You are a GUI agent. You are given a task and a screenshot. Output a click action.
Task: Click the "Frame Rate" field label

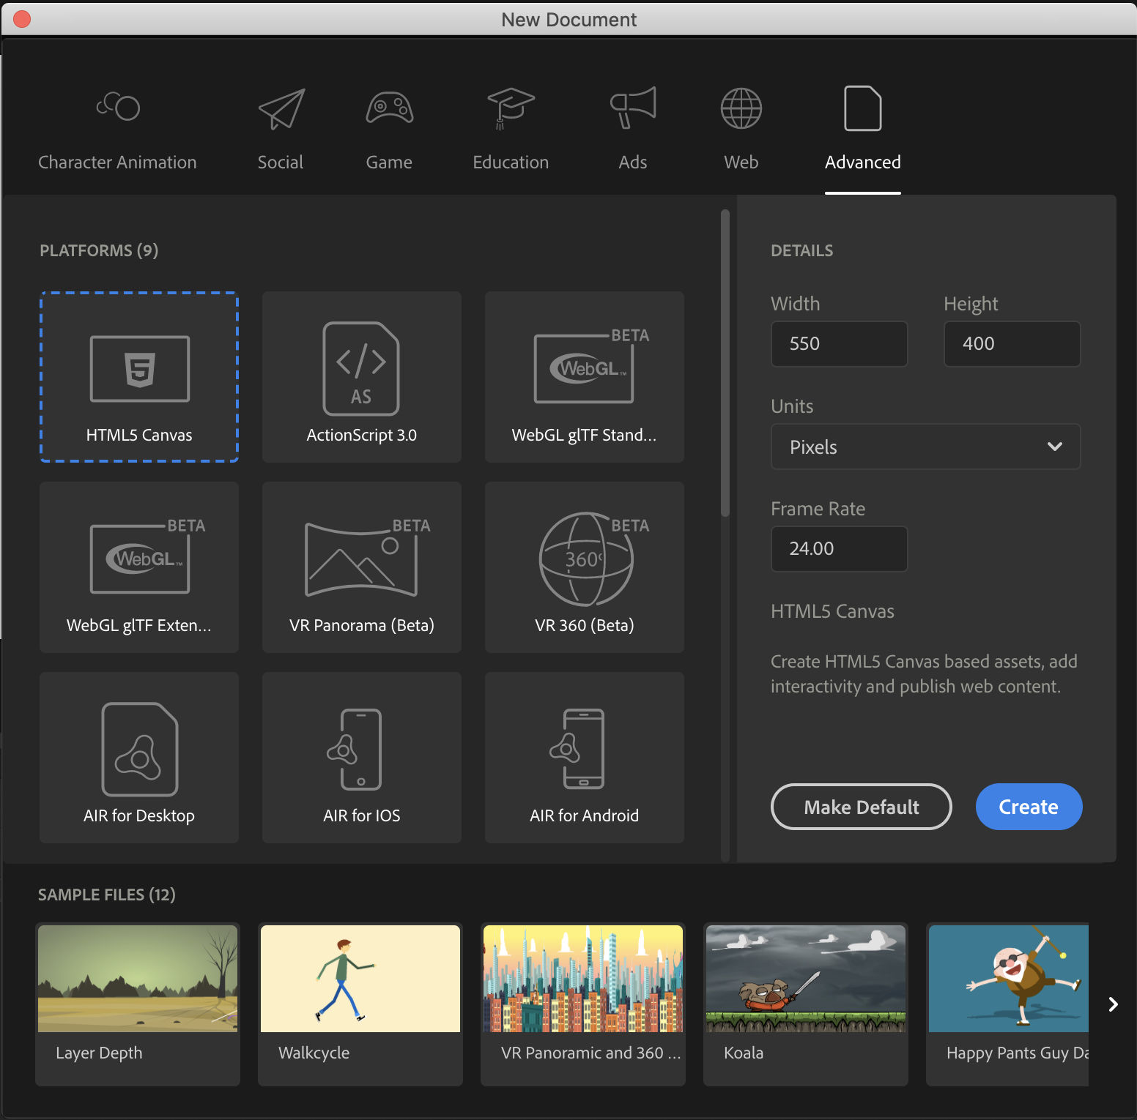[818, 509]
